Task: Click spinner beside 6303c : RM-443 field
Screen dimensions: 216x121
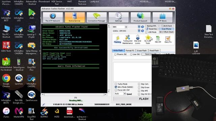Action: [x=139, y=31]
